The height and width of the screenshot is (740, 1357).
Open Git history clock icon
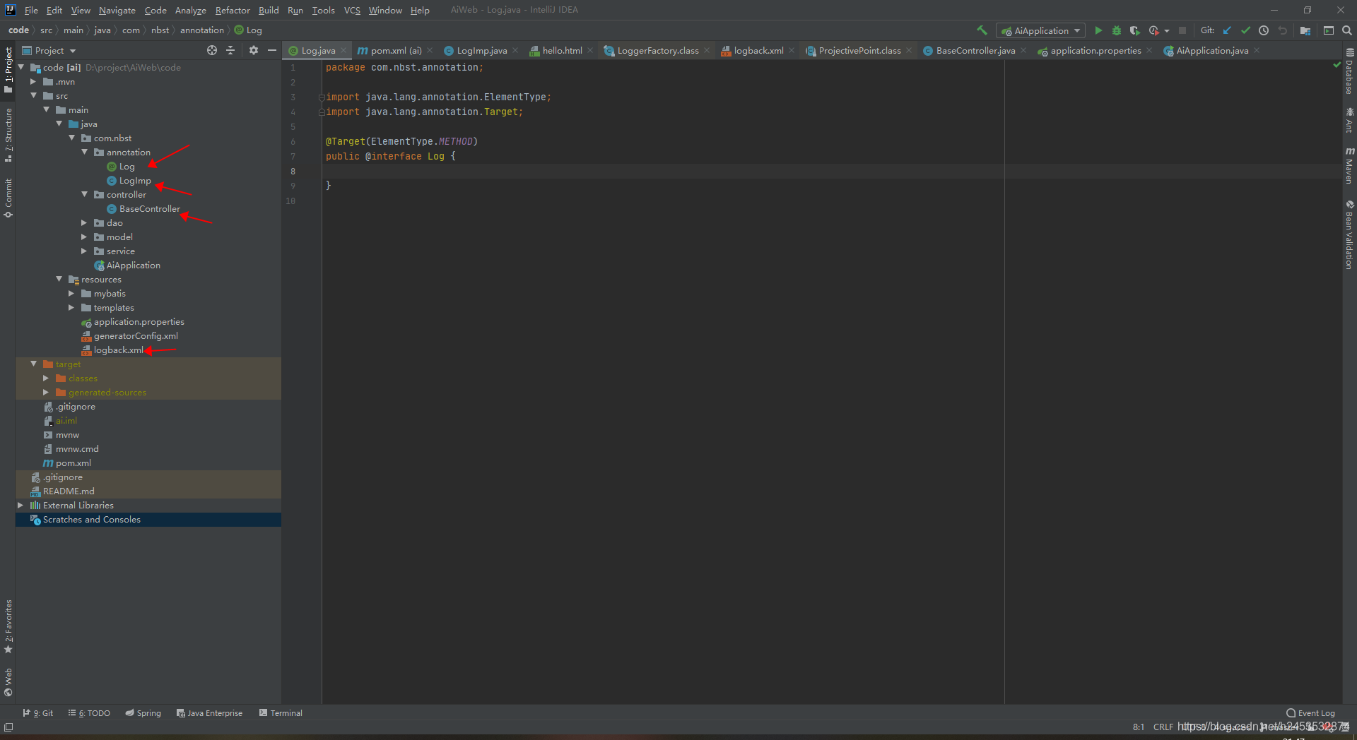1264,30
